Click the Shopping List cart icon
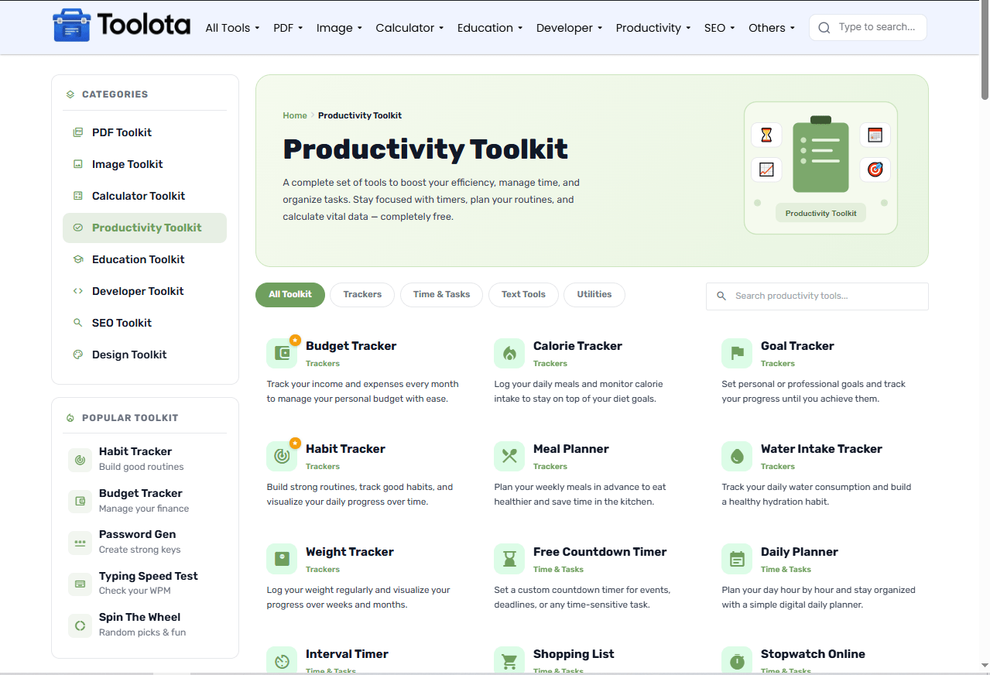Viewport: 990px width, 675px height. click(509, 661)
